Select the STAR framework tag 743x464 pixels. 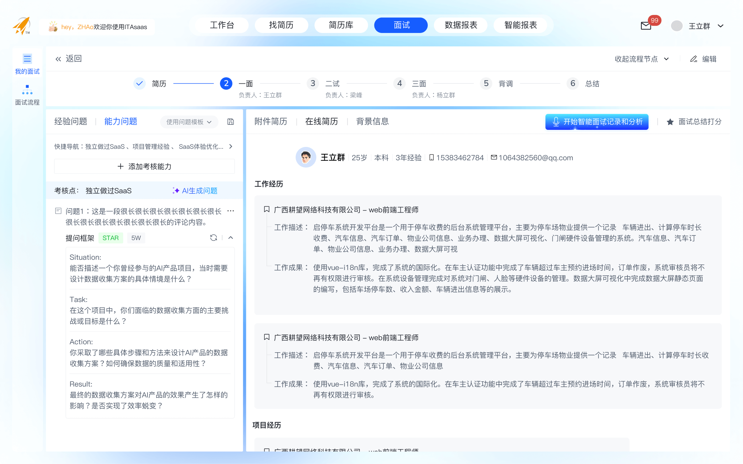110,238
